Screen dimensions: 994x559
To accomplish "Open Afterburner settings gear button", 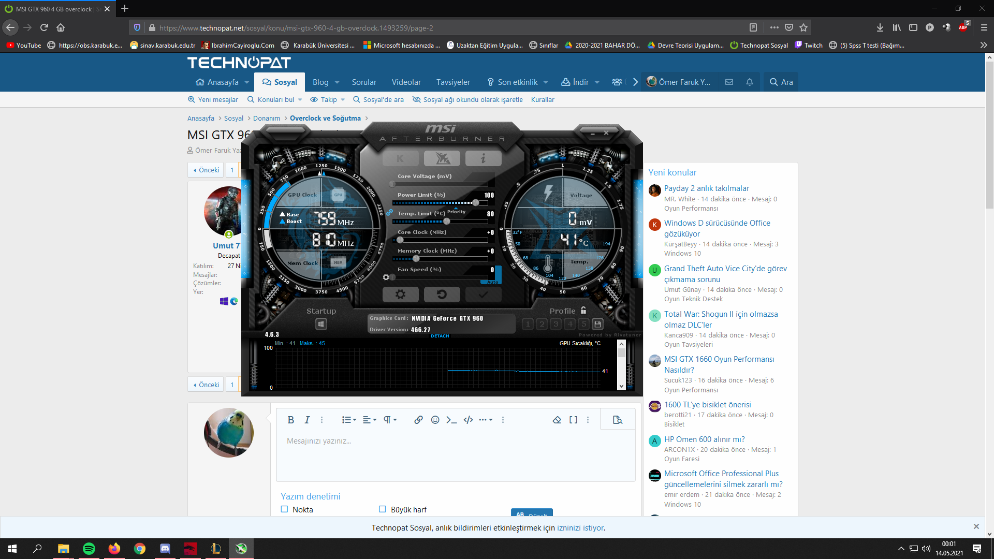I will click(400, 295).
